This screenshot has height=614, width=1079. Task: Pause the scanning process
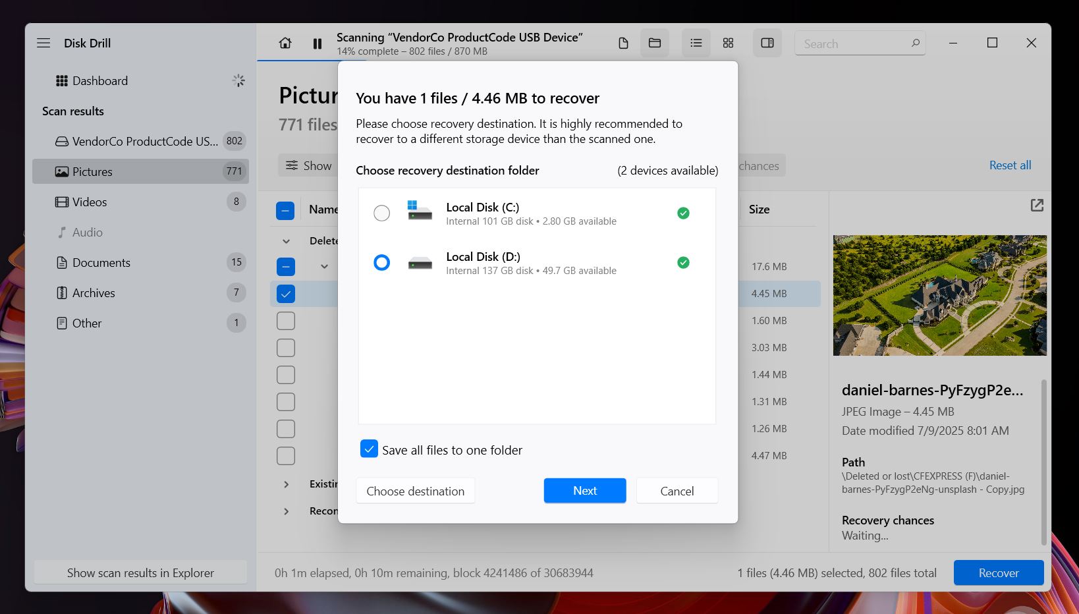click(318, 43)
